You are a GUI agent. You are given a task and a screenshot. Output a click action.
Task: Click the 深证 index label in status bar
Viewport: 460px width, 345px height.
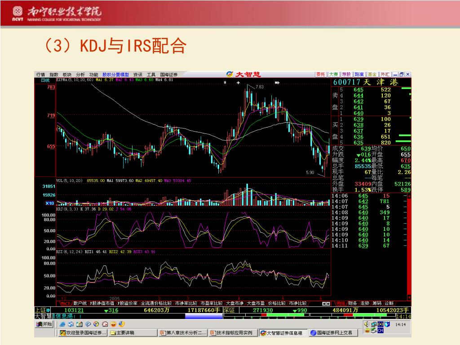[229, 310]
